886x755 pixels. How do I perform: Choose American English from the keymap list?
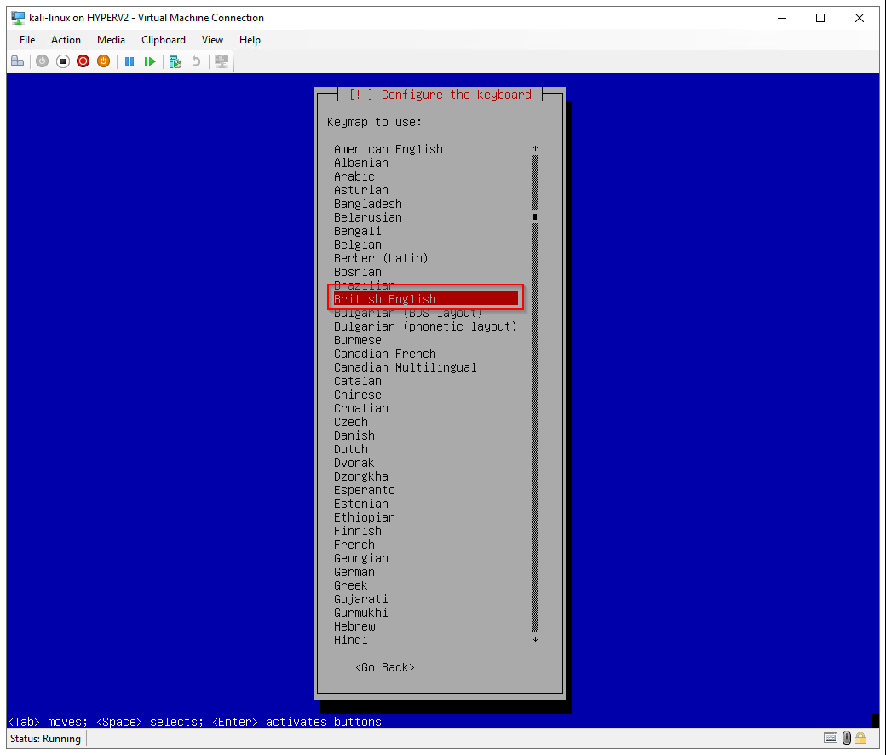tap(388, 149)
